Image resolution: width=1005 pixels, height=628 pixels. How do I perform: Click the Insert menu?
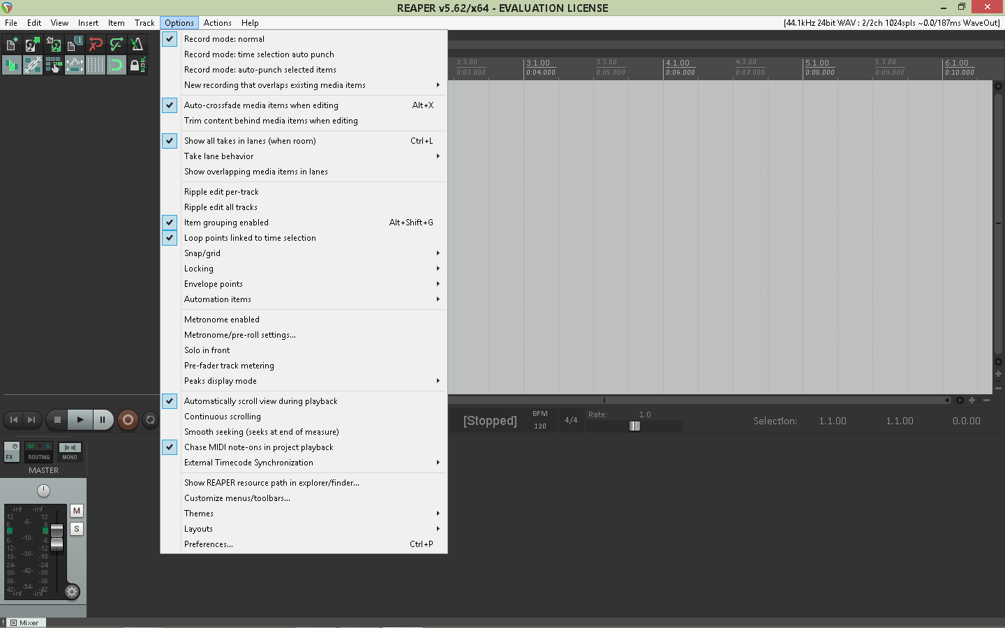(88, 23)
